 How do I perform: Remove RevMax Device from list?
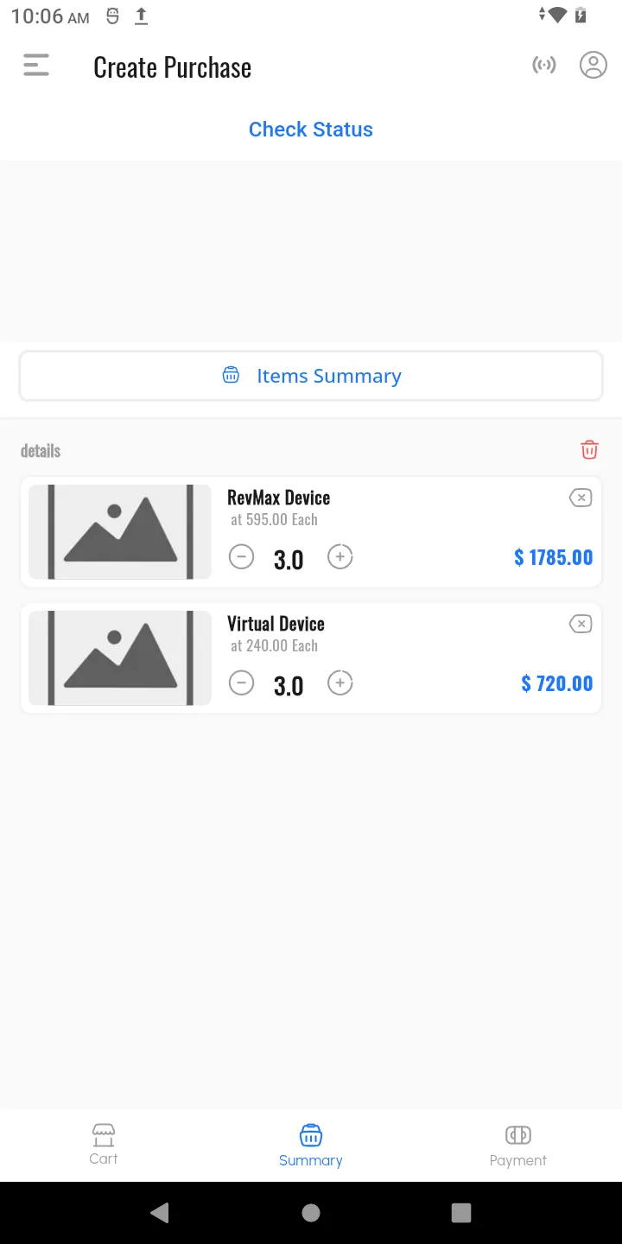pos(581,498)
